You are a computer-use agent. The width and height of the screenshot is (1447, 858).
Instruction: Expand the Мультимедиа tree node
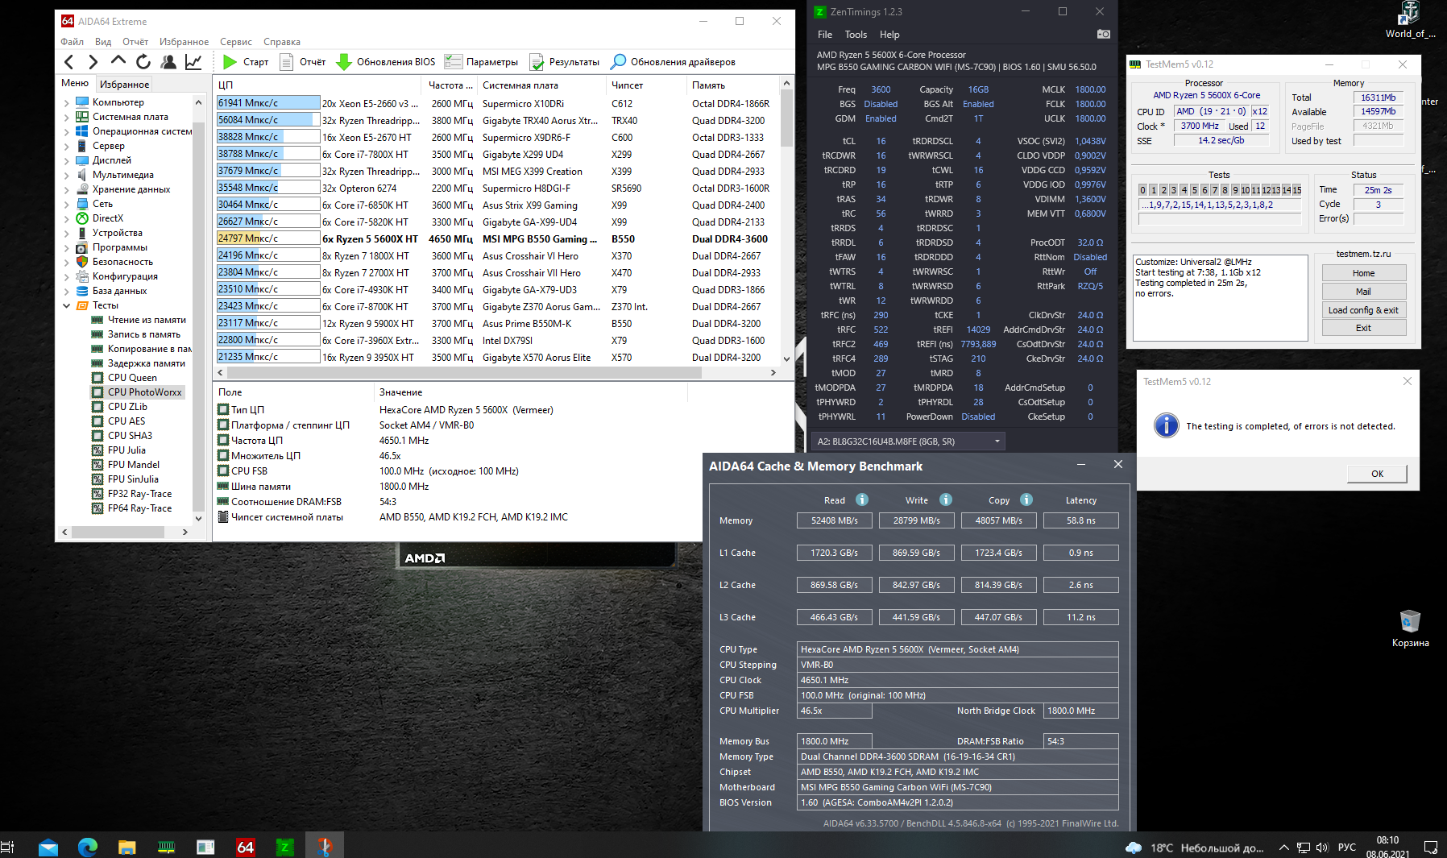[67, 175]
